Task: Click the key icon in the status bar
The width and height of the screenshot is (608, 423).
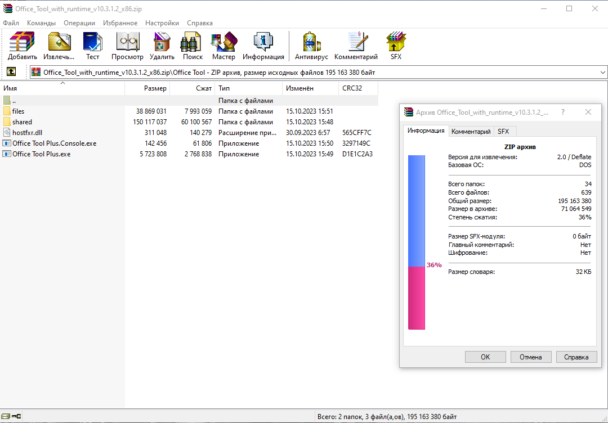Action: click(16, 416)
